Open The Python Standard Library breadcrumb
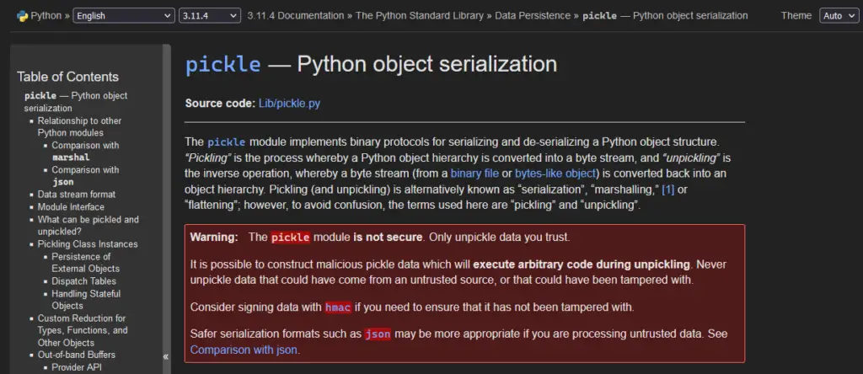This screenshot has width=863, height=374. tap(420, 15)
